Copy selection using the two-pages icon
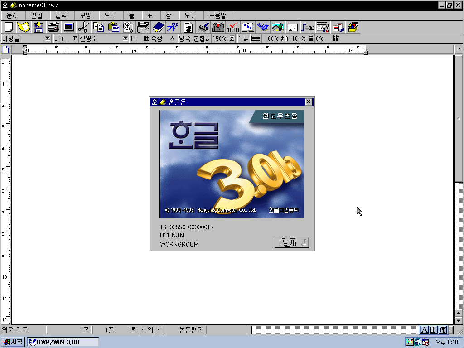Viewport: 464px width, 348px height. coord(98,27)
